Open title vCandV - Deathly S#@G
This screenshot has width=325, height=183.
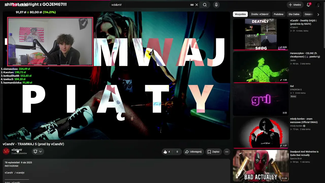tap(303, 22)
